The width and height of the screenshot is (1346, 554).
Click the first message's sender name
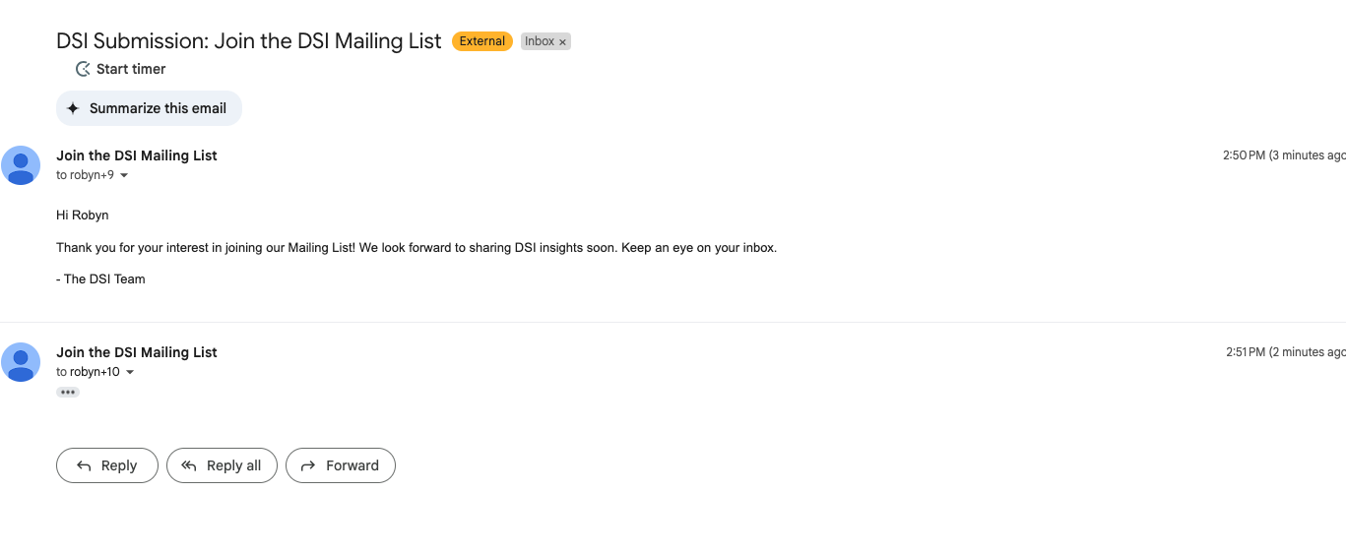[x=137, y=155]
